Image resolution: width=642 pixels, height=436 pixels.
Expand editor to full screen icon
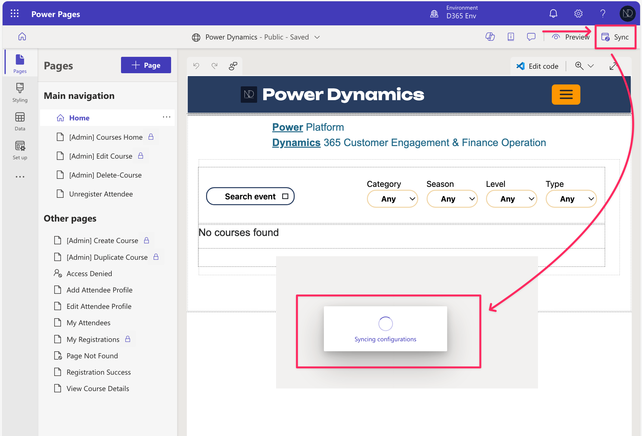(613, 66)
